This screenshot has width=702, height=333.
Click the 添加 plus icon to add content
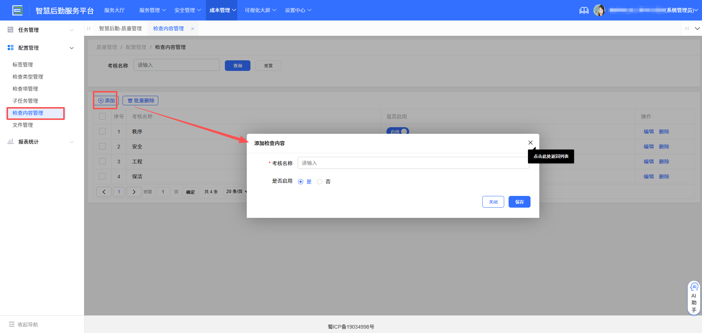[x=101, y=100]
